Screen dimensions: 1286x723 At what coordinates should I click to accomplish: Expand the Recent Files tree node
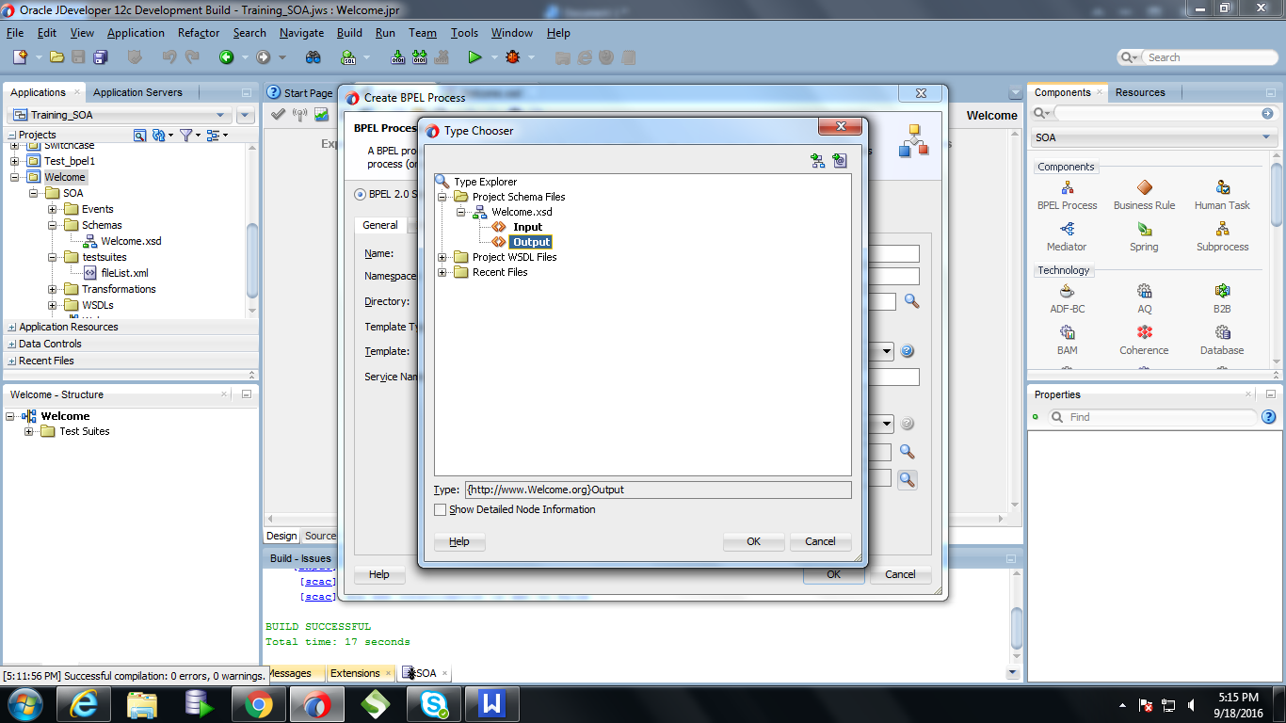[442, 272]
